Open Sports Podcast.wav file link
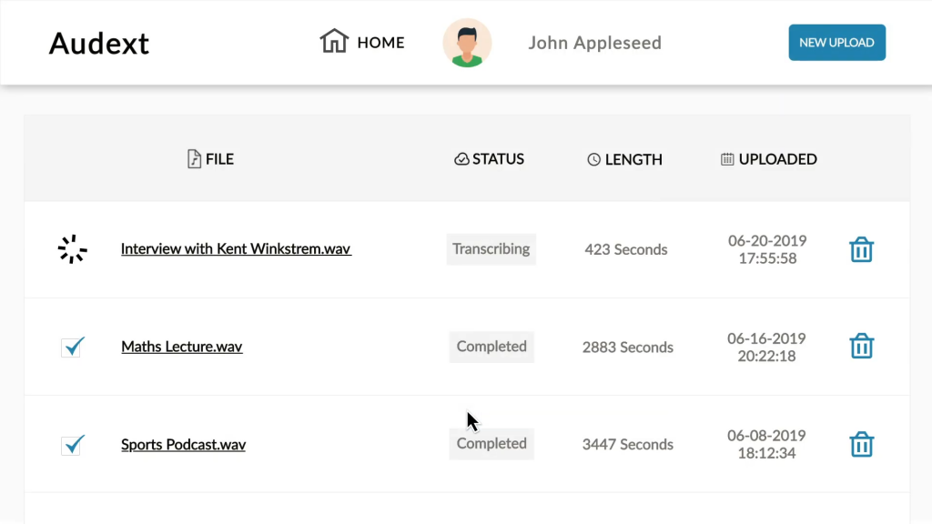The width and height of the screenshot is (932, 524). (183, 444)
